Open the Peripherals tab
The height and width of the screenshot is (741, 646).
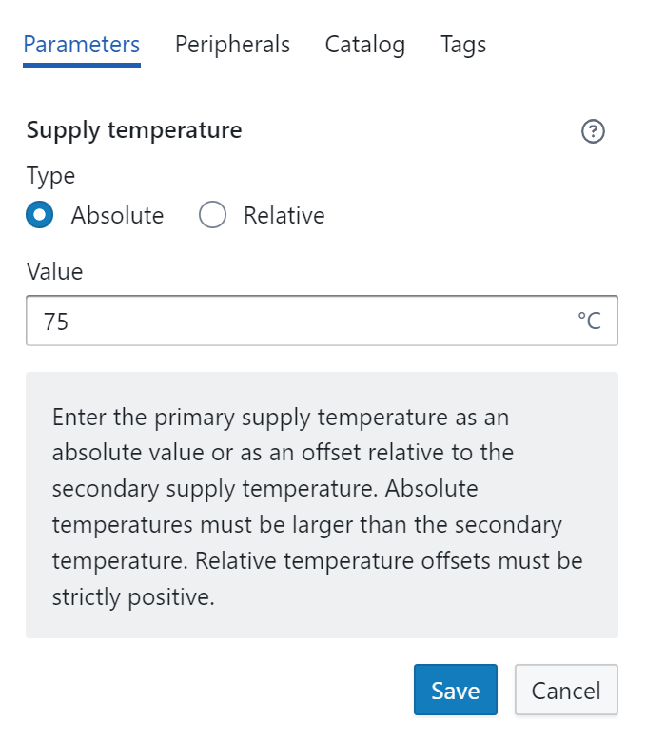pyautogui.click(x=232, y=45)
